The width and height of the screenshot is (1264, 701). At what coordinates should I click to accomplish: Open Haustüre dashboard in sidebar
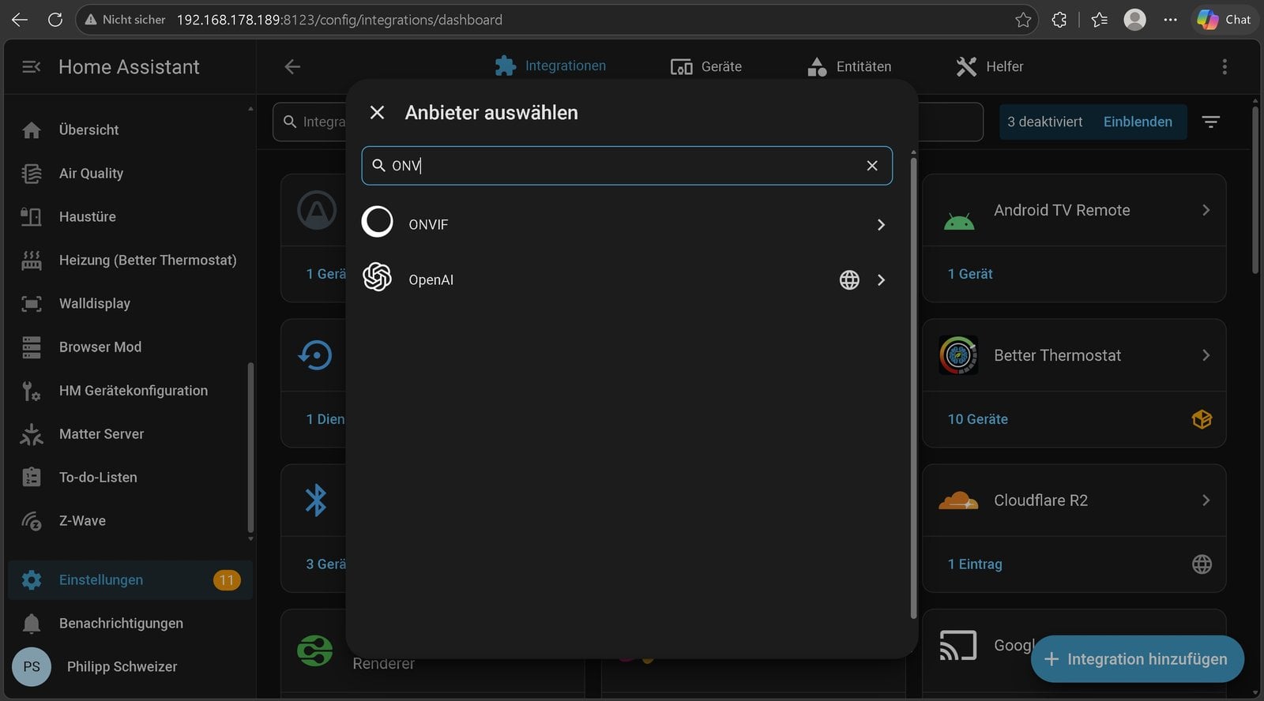(130, 216)
